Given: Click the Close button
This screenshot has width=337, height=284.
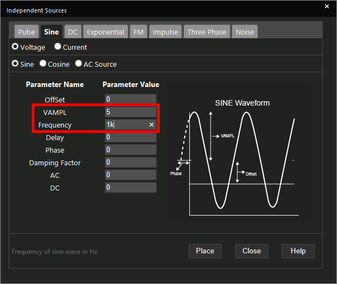Looking at the screenshot, I should coord(252,251).
